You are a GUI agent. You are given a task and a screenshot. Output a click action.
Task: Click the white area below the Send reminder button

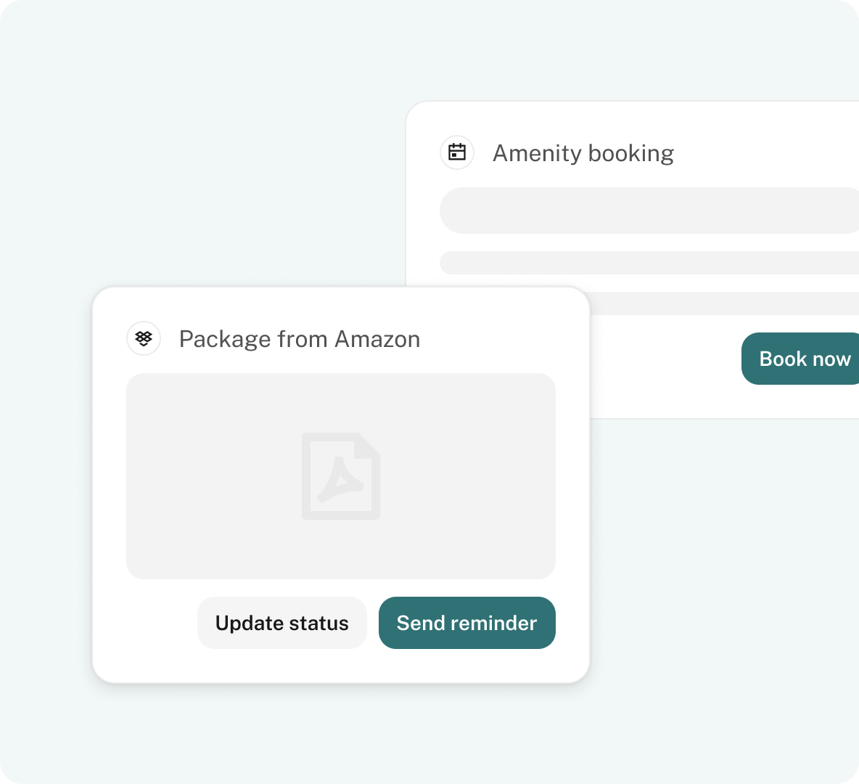click(467, 665)
